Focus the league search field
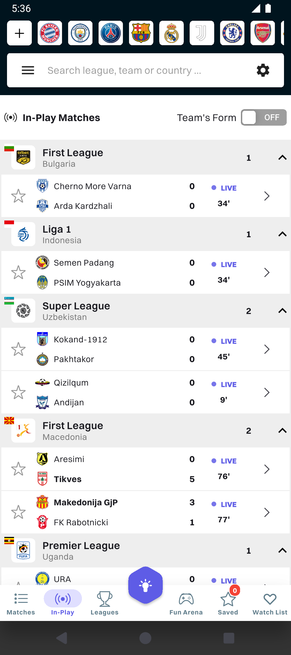Viewport: 291px width, 655px height. coord(145,70)
